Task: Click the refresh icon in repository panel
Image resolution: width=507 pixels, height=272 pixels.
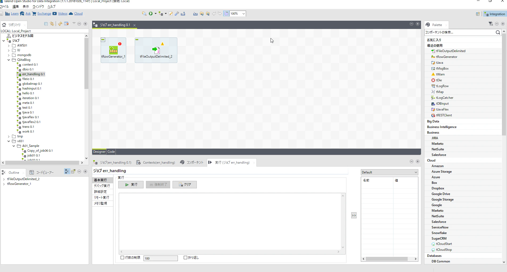Action: (x=60, y=24)
